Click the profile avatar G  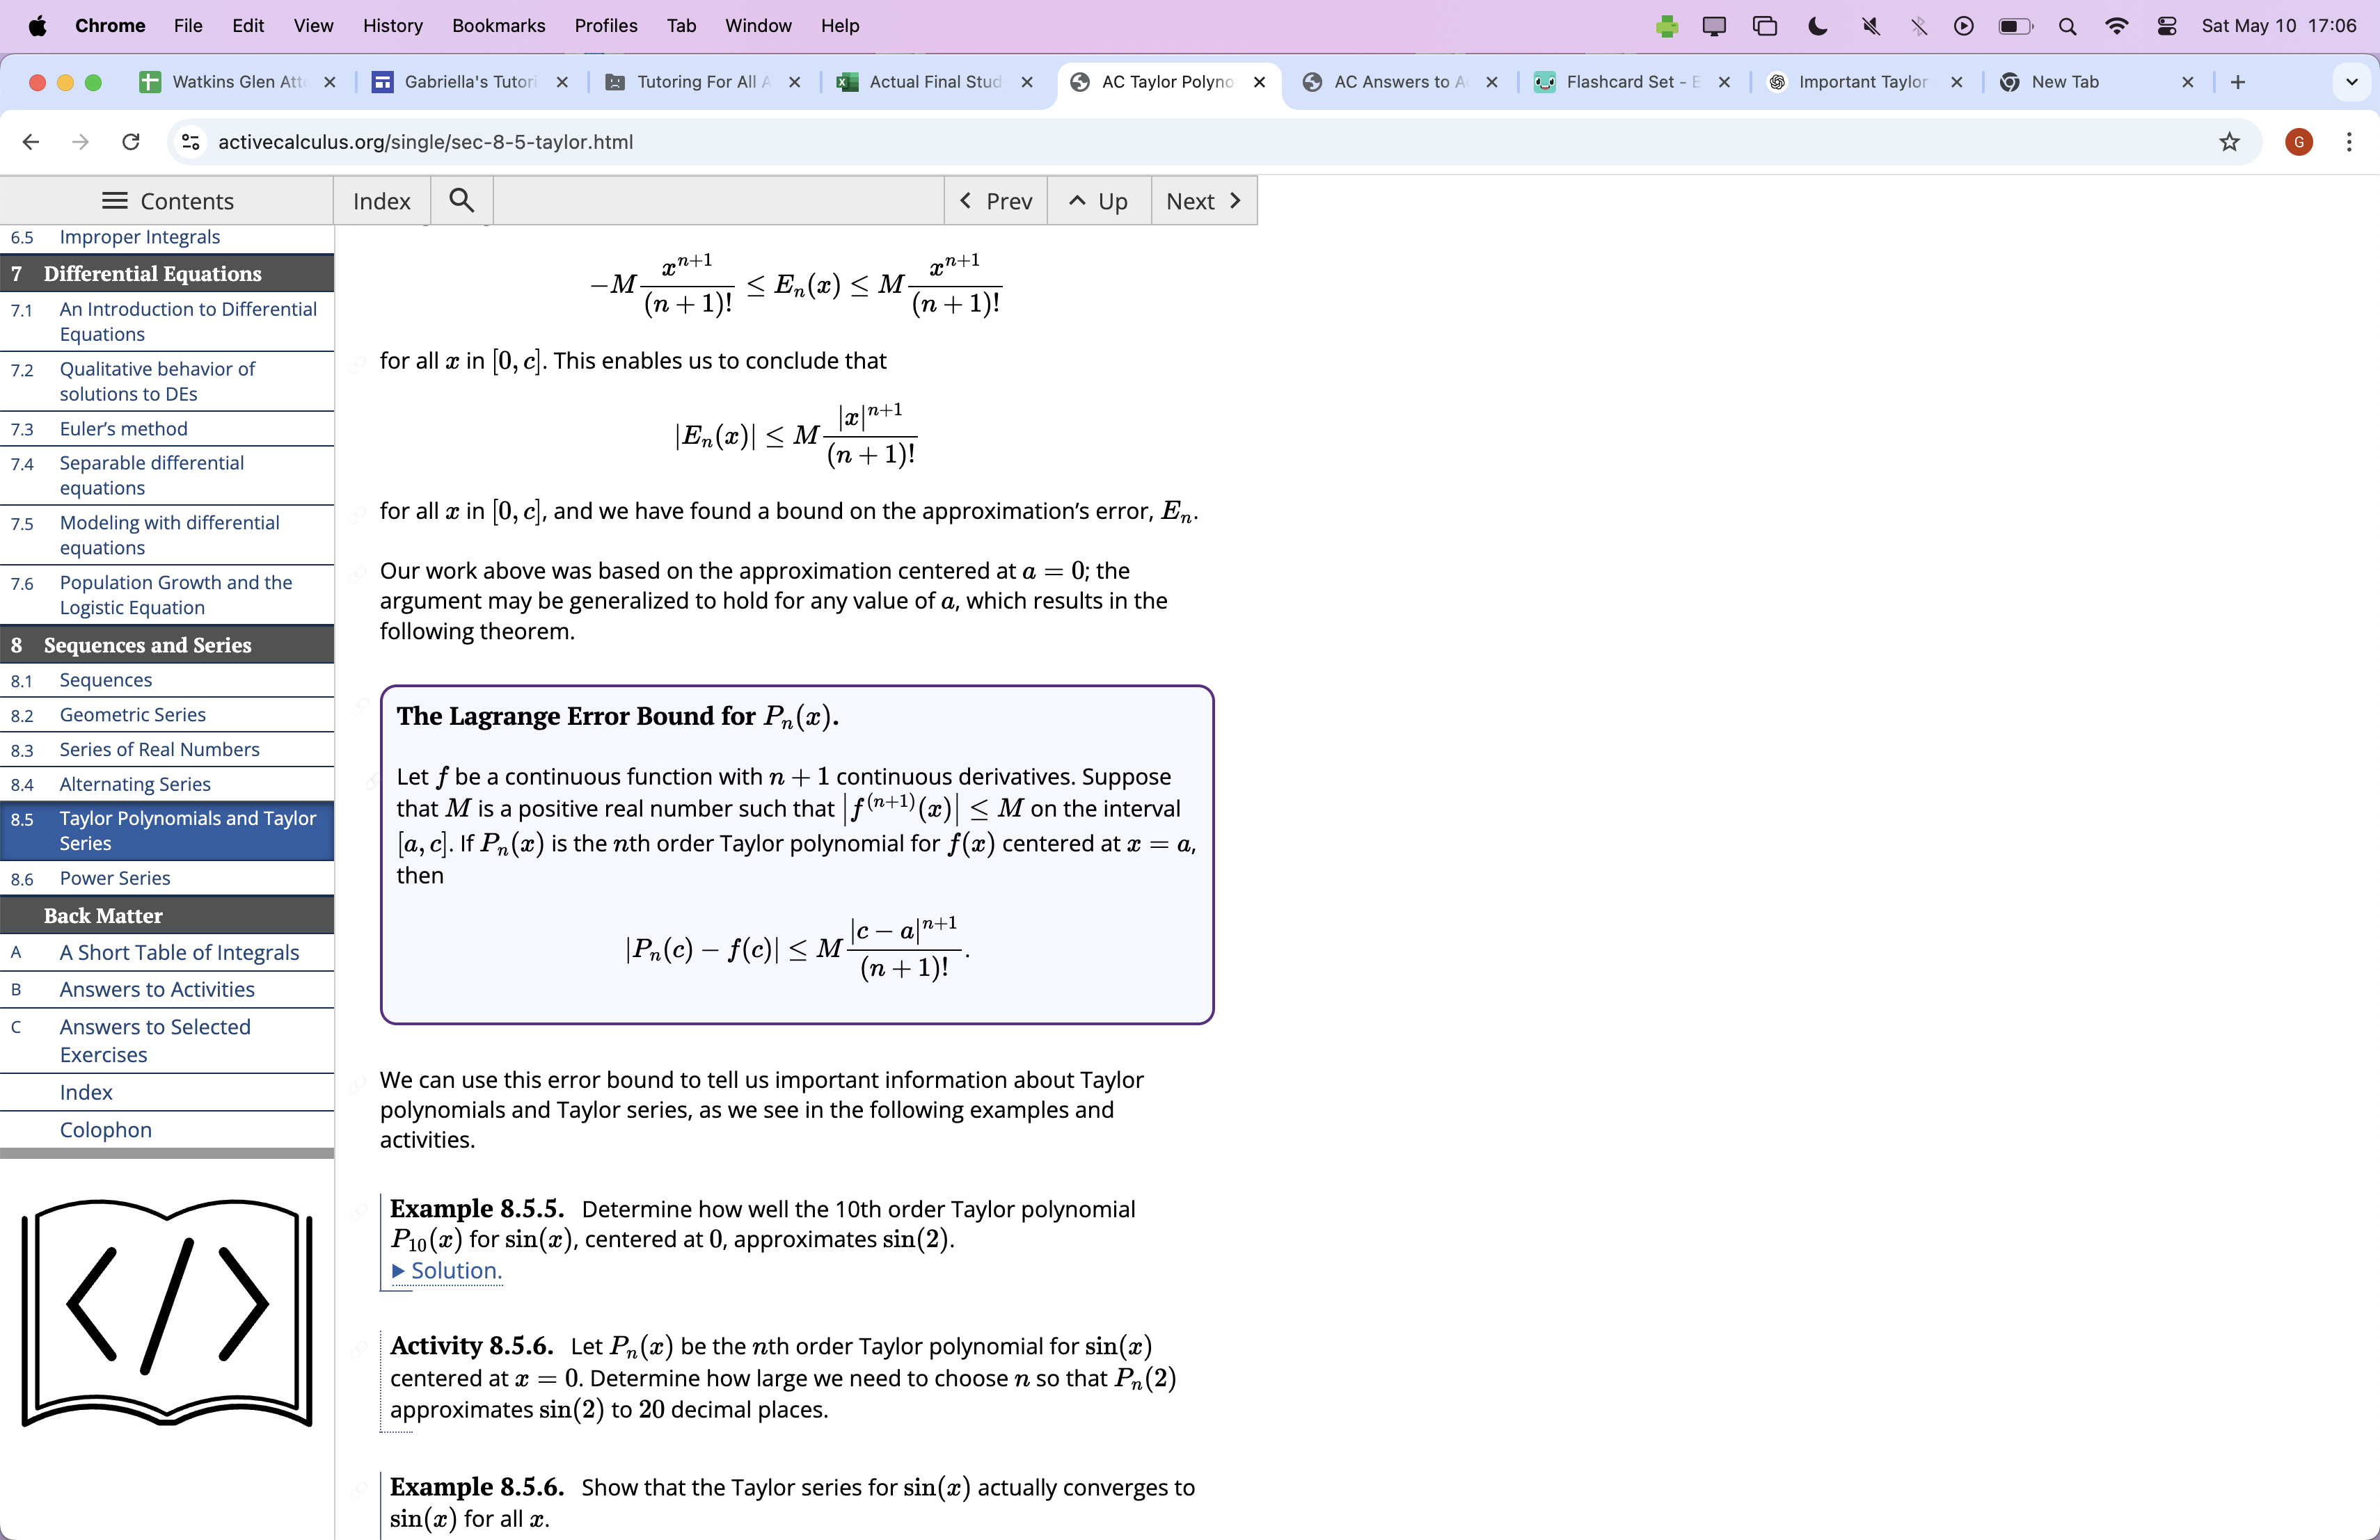pos(2299,142)
